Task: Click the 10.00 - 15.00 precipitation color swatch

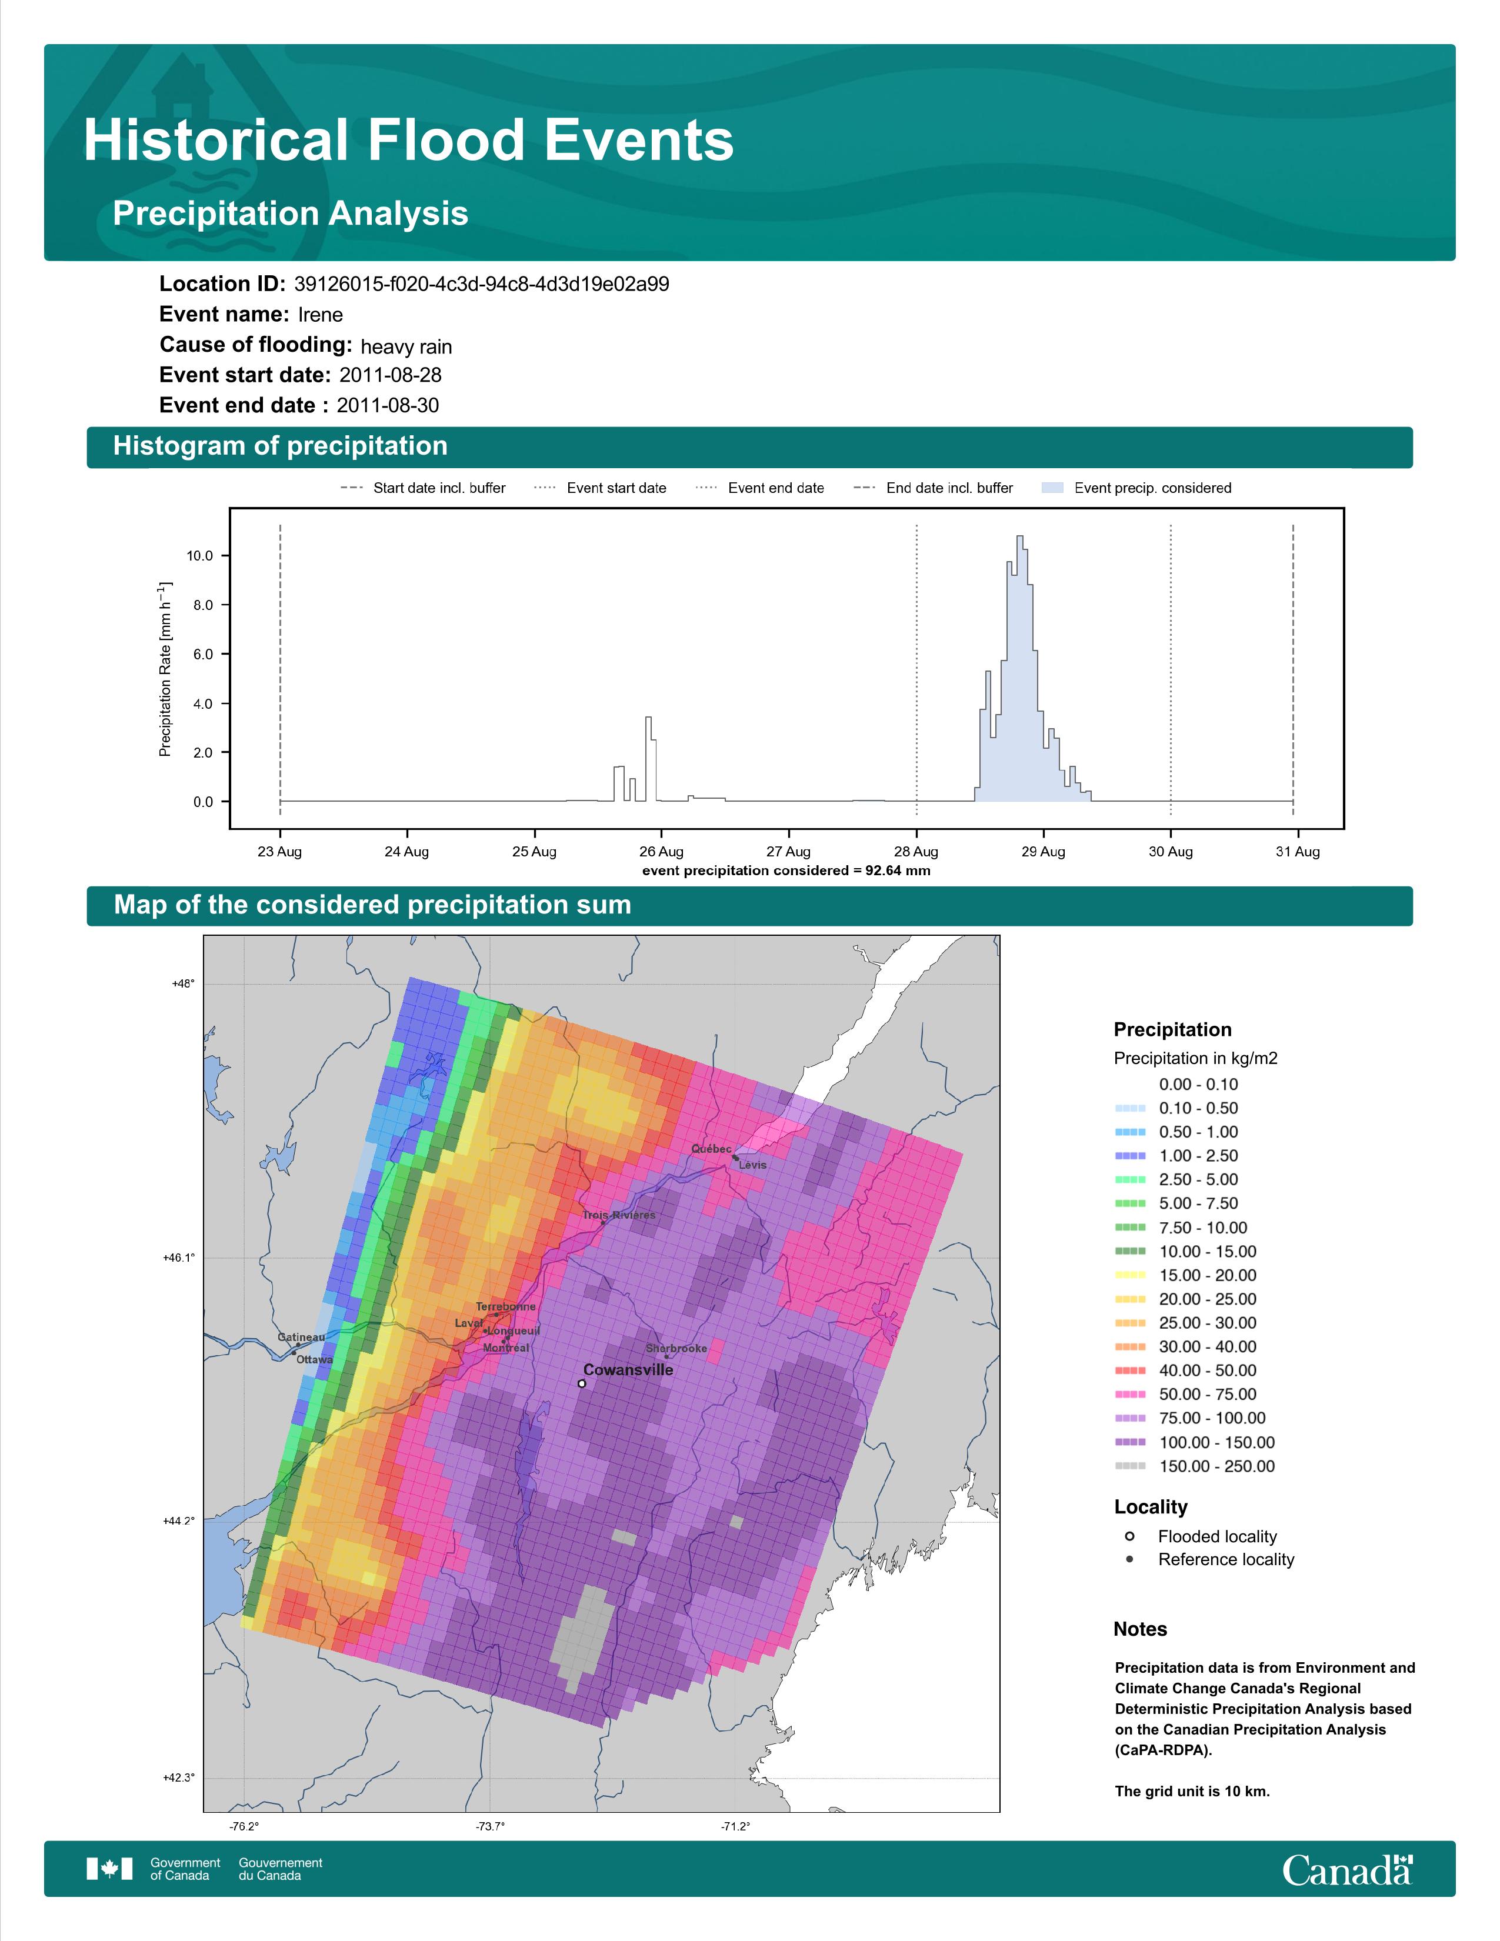Action: (1131, 1251)
